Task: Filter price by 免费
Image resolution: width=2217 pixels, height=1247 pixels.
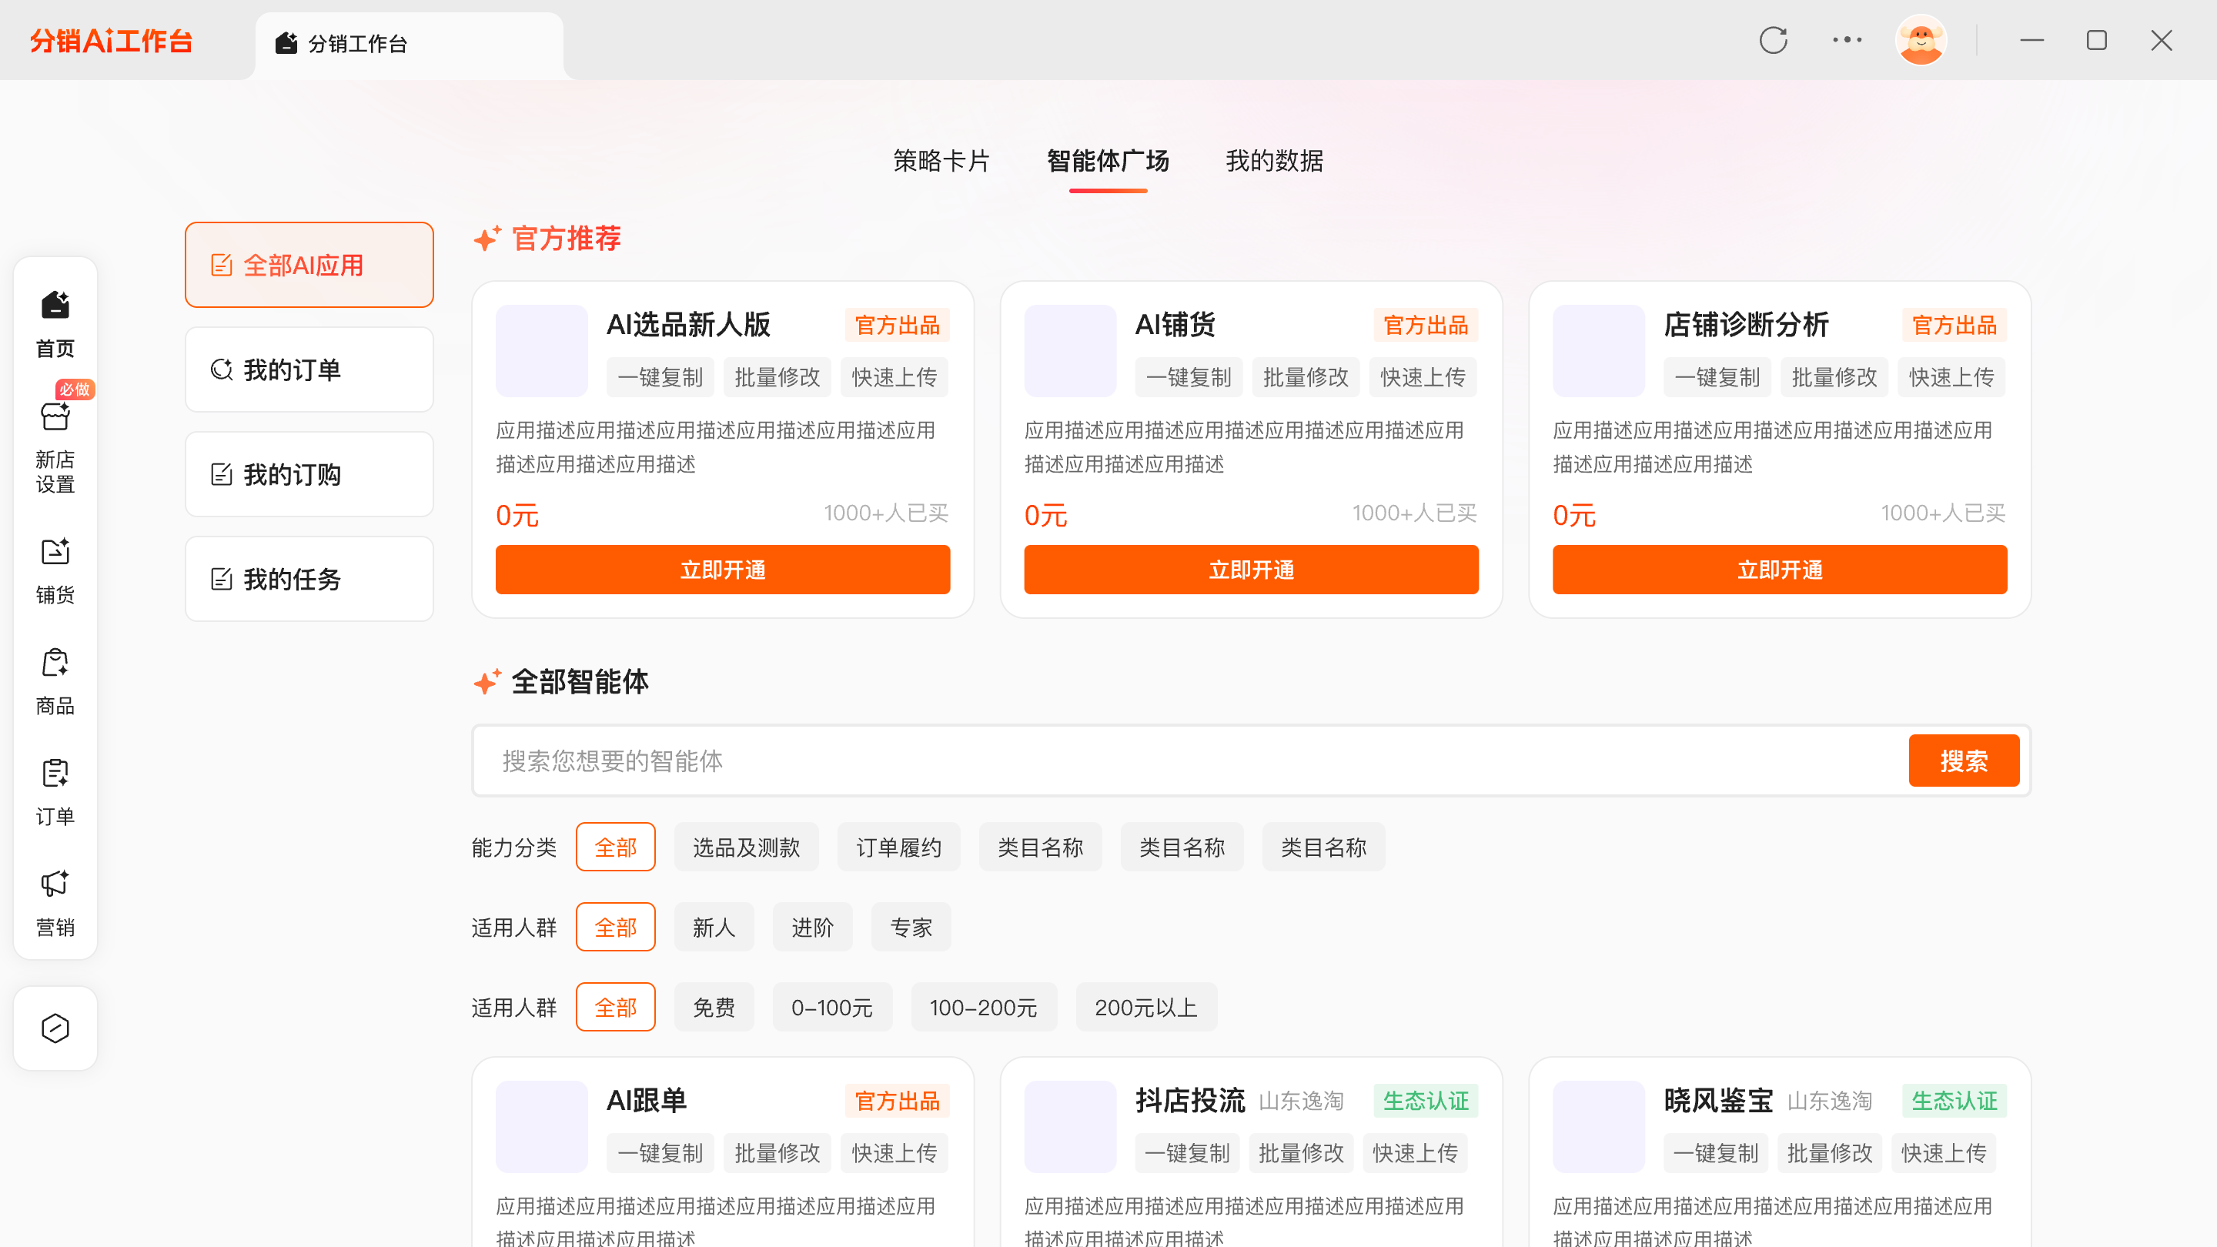Action: point(714,1008)
